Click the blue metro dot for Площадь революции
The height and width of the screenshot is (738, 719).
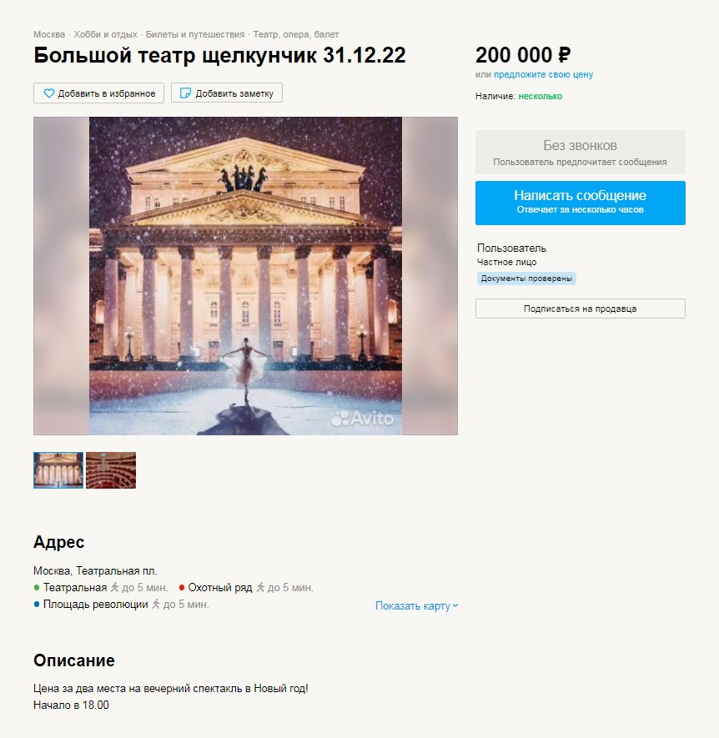pos(37,604)
